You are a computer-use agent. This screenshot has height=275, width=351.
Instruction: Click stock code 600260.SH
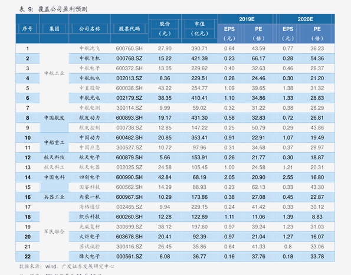129,217
